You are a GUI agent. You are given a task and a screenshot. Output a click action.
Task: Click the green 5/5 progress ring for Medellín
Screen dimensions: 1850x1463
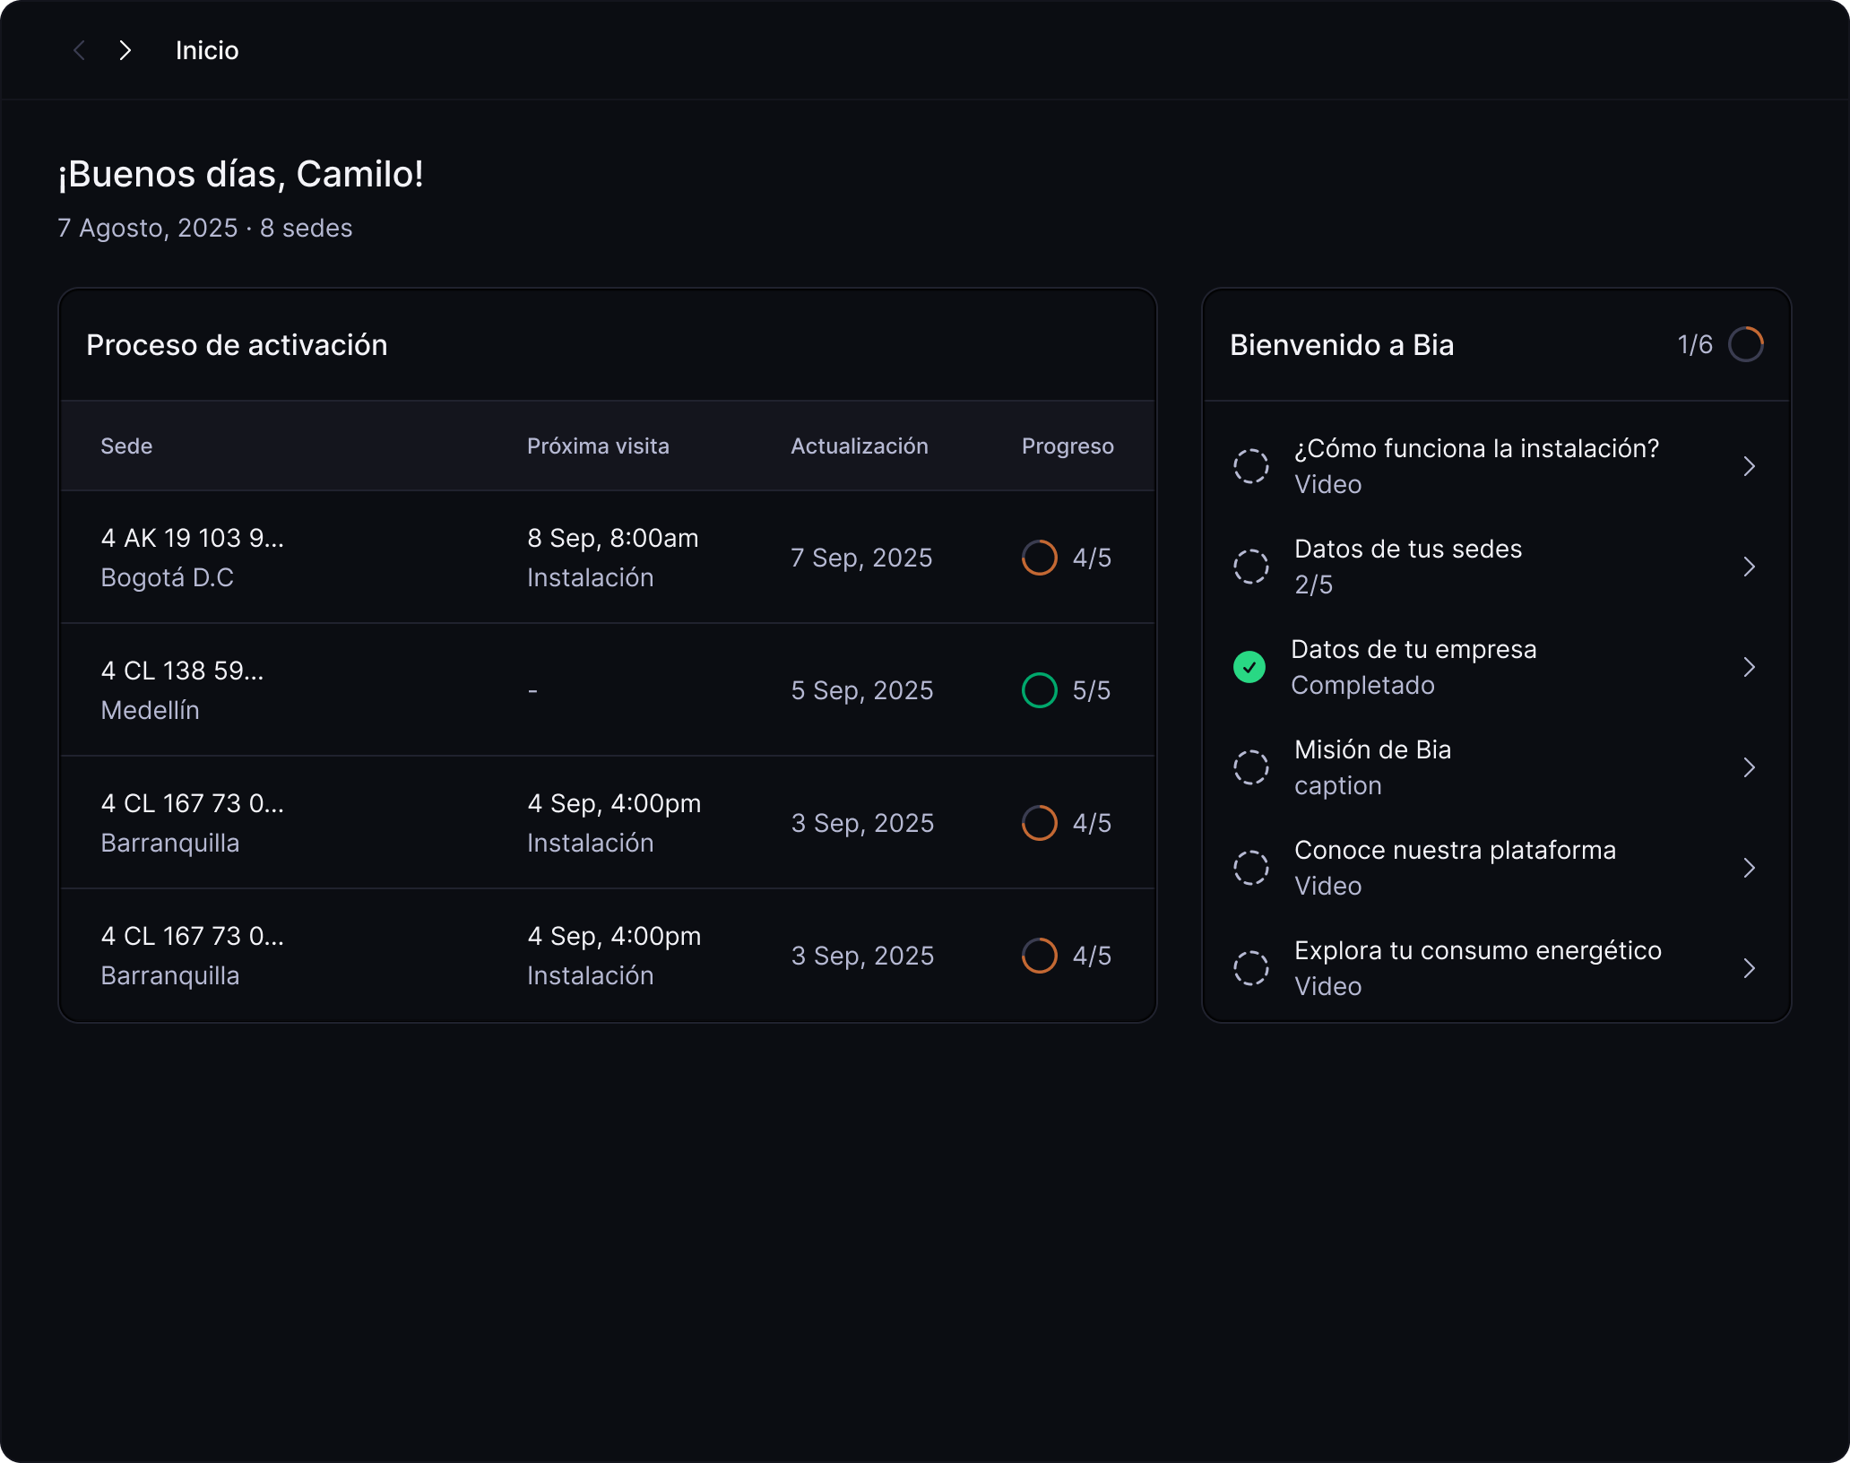pos(1039,690)
